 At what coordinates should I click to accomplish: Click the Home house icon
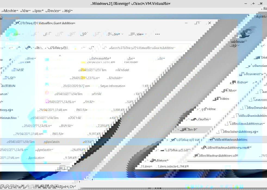[204, 109]
